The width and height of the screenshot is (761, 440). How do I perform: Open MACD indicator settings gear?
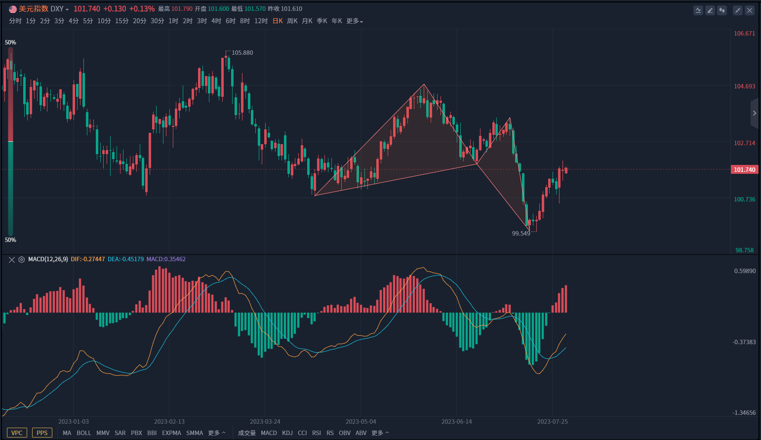click(x=22, y=259)
